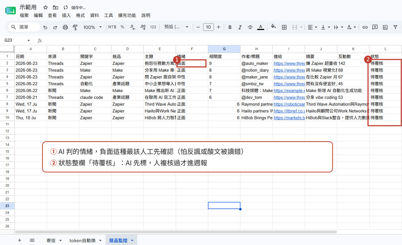Decrease font size with minus button

tap(198, 27)
